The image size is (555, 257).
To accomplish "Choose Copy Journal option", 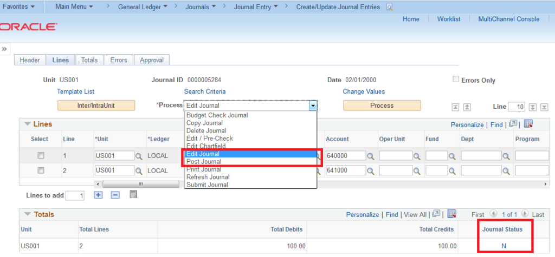I will click(250, 123).
